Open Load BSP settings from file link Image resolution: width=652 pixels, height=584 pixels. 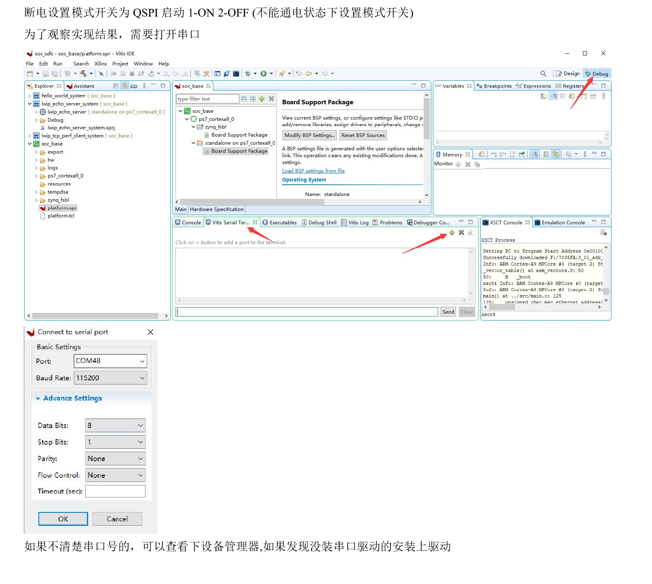click(x=313, y=171)
